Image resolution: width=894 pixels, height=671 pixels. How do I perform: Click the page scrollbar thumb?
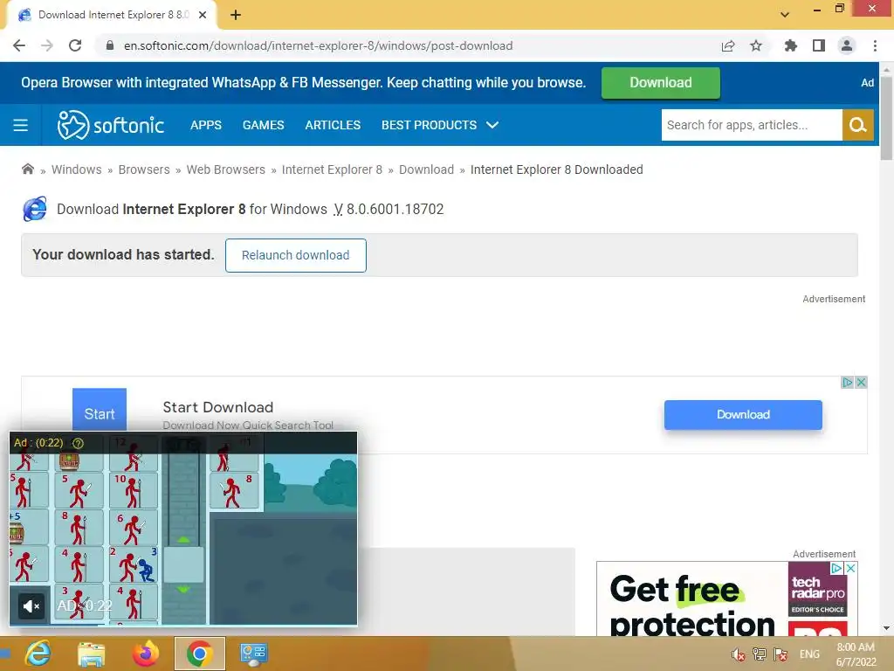tap(886, 118)
